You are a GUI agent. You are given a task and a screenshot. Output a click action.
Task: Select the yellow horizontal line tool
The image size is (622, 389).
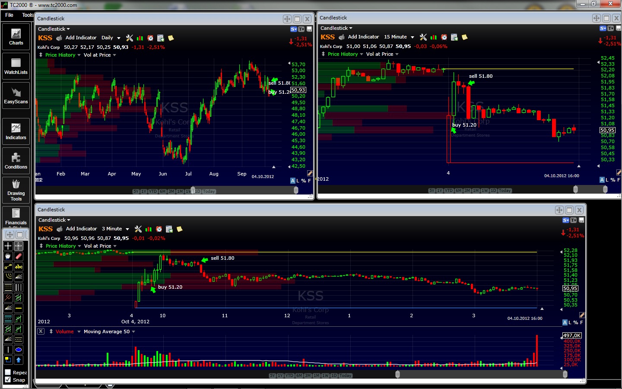[x=19, y=308]
